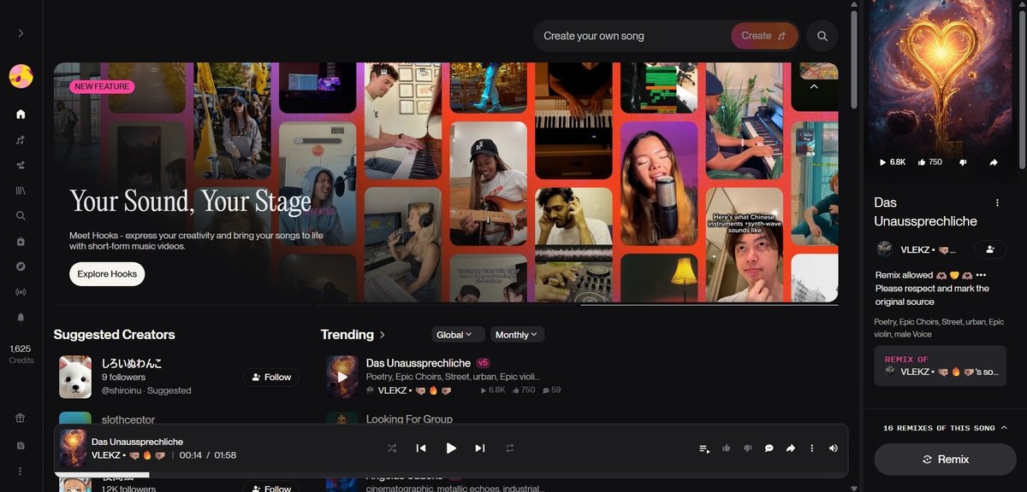
Task: Toggle shuffle in the player bar
Action: tap(392, 448)
